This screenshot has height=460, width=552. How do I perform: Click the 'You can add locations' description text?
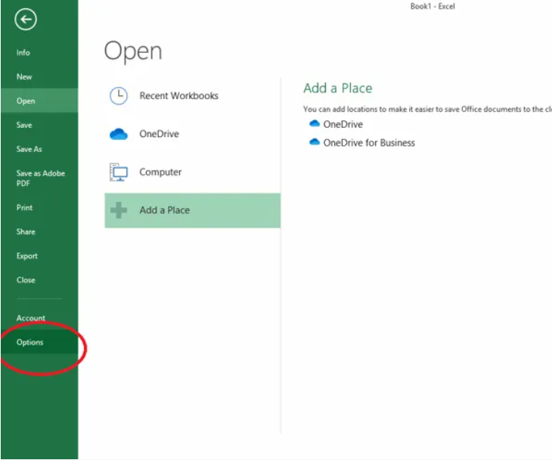tap(427, 109)
